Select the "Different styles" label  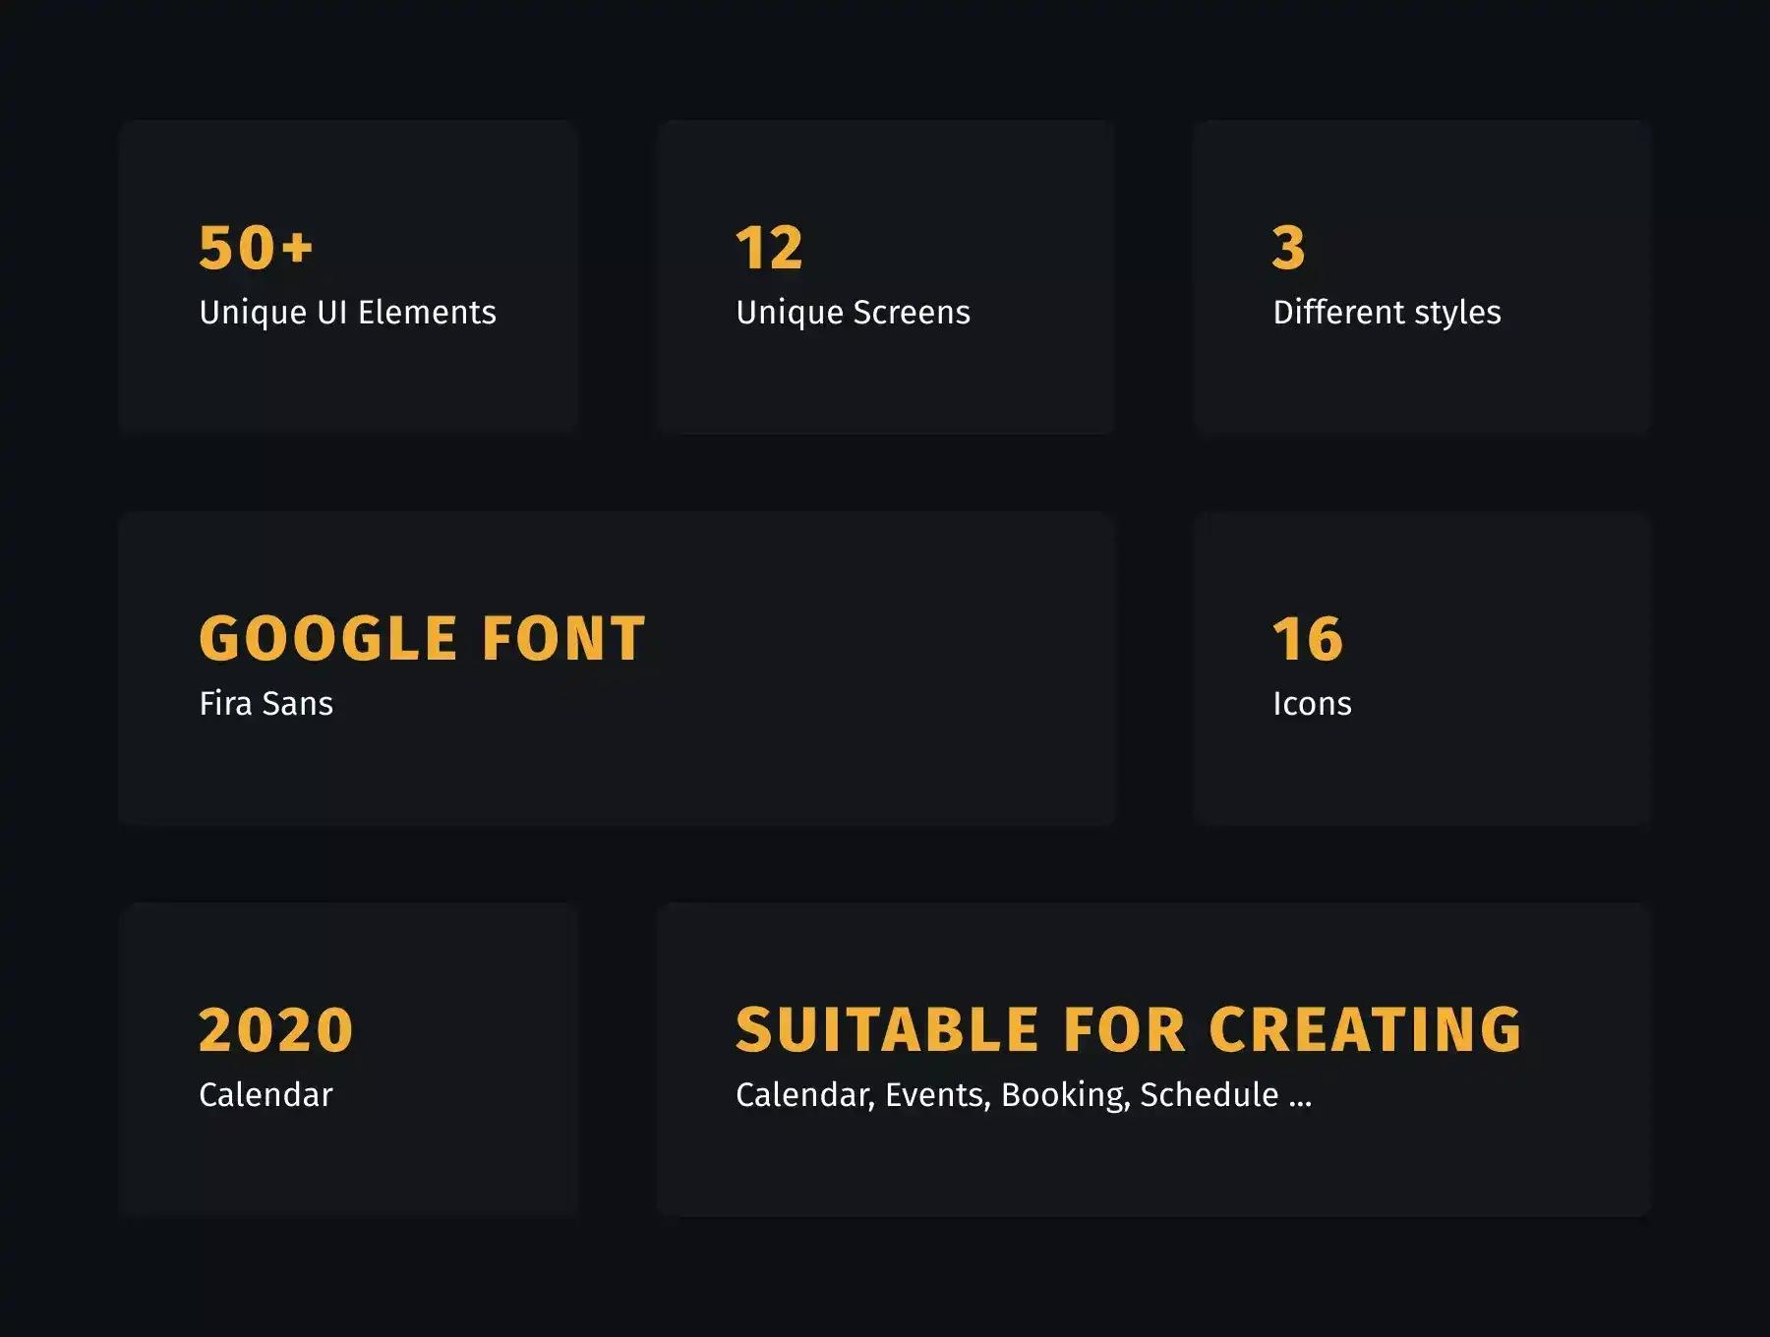(1386, 313)
